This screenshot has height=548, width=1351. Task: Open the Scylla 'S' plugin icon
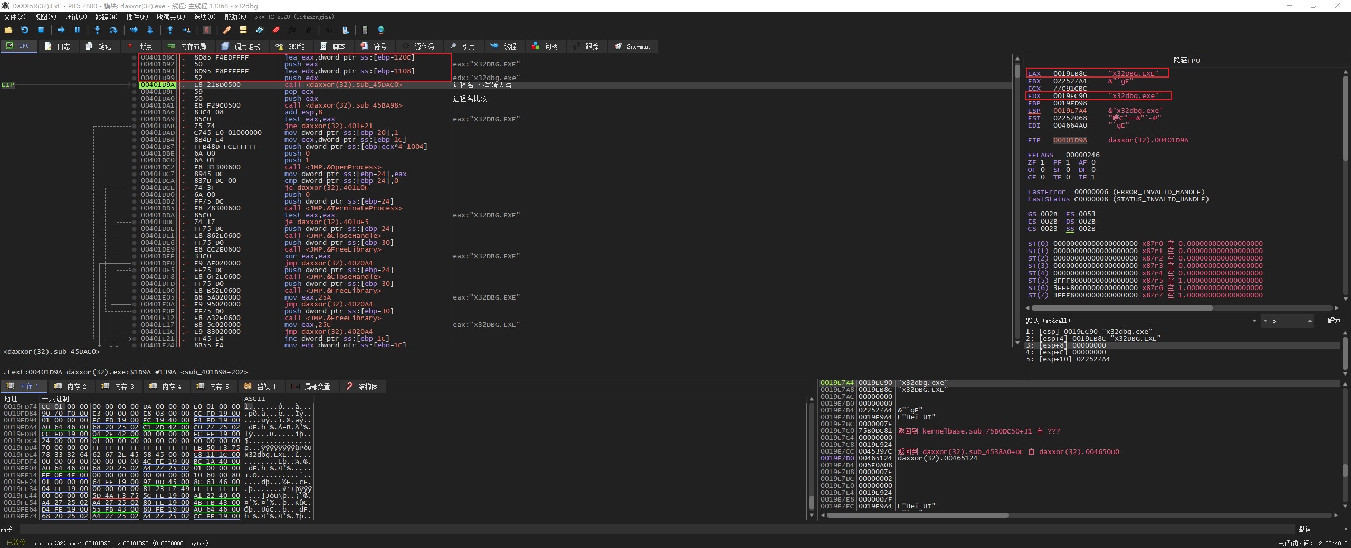[207, 30]
